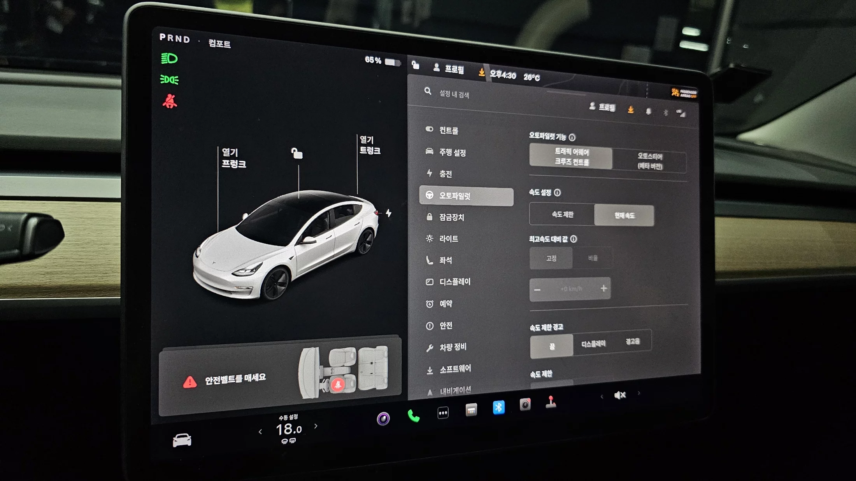Tap the 설정 내 검색 search field

(x=454, y=94)
